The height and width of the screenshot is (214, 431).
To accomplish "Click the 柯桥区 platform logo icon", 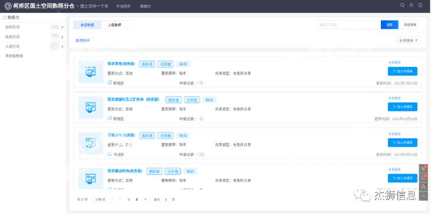I will (8, 6).
